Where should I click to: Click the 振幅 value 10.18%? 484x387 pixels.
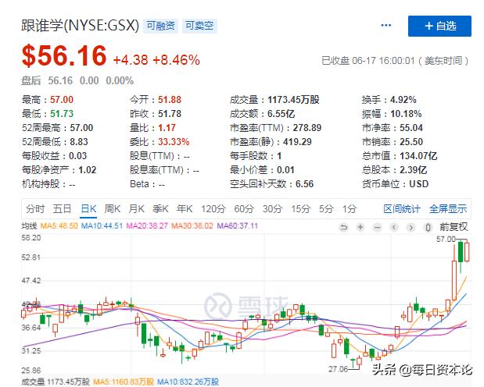(406, 114)
